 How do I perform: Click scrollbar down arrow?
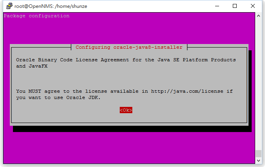pyautogui.click(x=258, y=161)
